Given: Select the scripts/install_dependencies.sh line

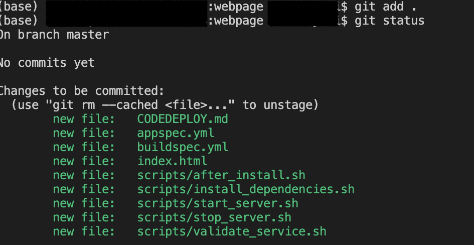Looking at the screenshot, I should pyautogui.click(x=246, y=189).
